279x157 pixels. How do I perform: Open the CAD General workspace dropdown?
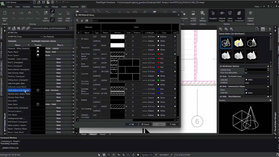18,2
